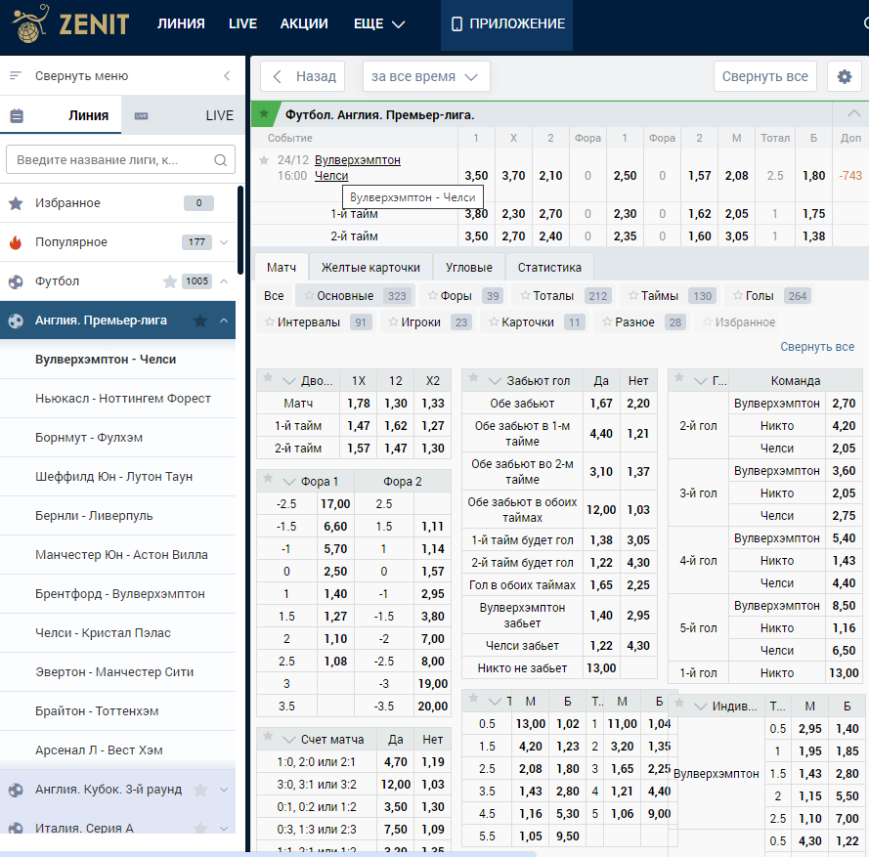The width and height of the screenshot is (869, 857).
Task: Open the ЛИНИЯ menu
Action: coord(181,23)
